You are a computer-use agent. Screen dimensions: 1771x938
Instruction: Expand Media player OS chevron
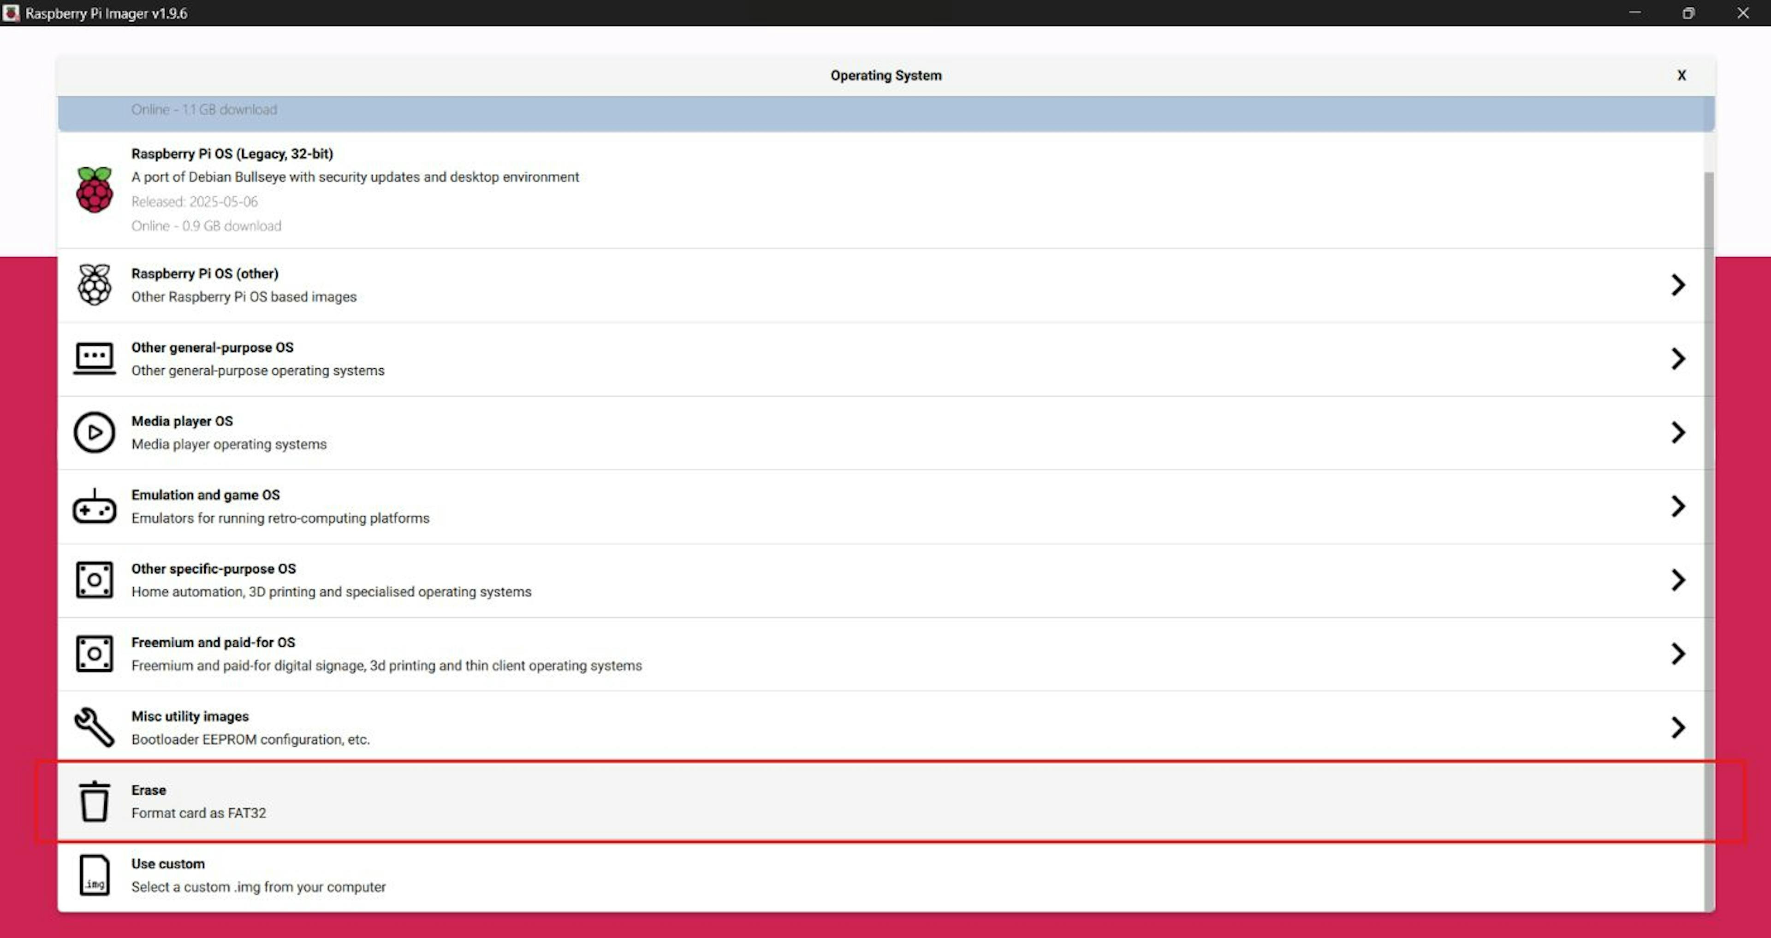pos(1678,432)
